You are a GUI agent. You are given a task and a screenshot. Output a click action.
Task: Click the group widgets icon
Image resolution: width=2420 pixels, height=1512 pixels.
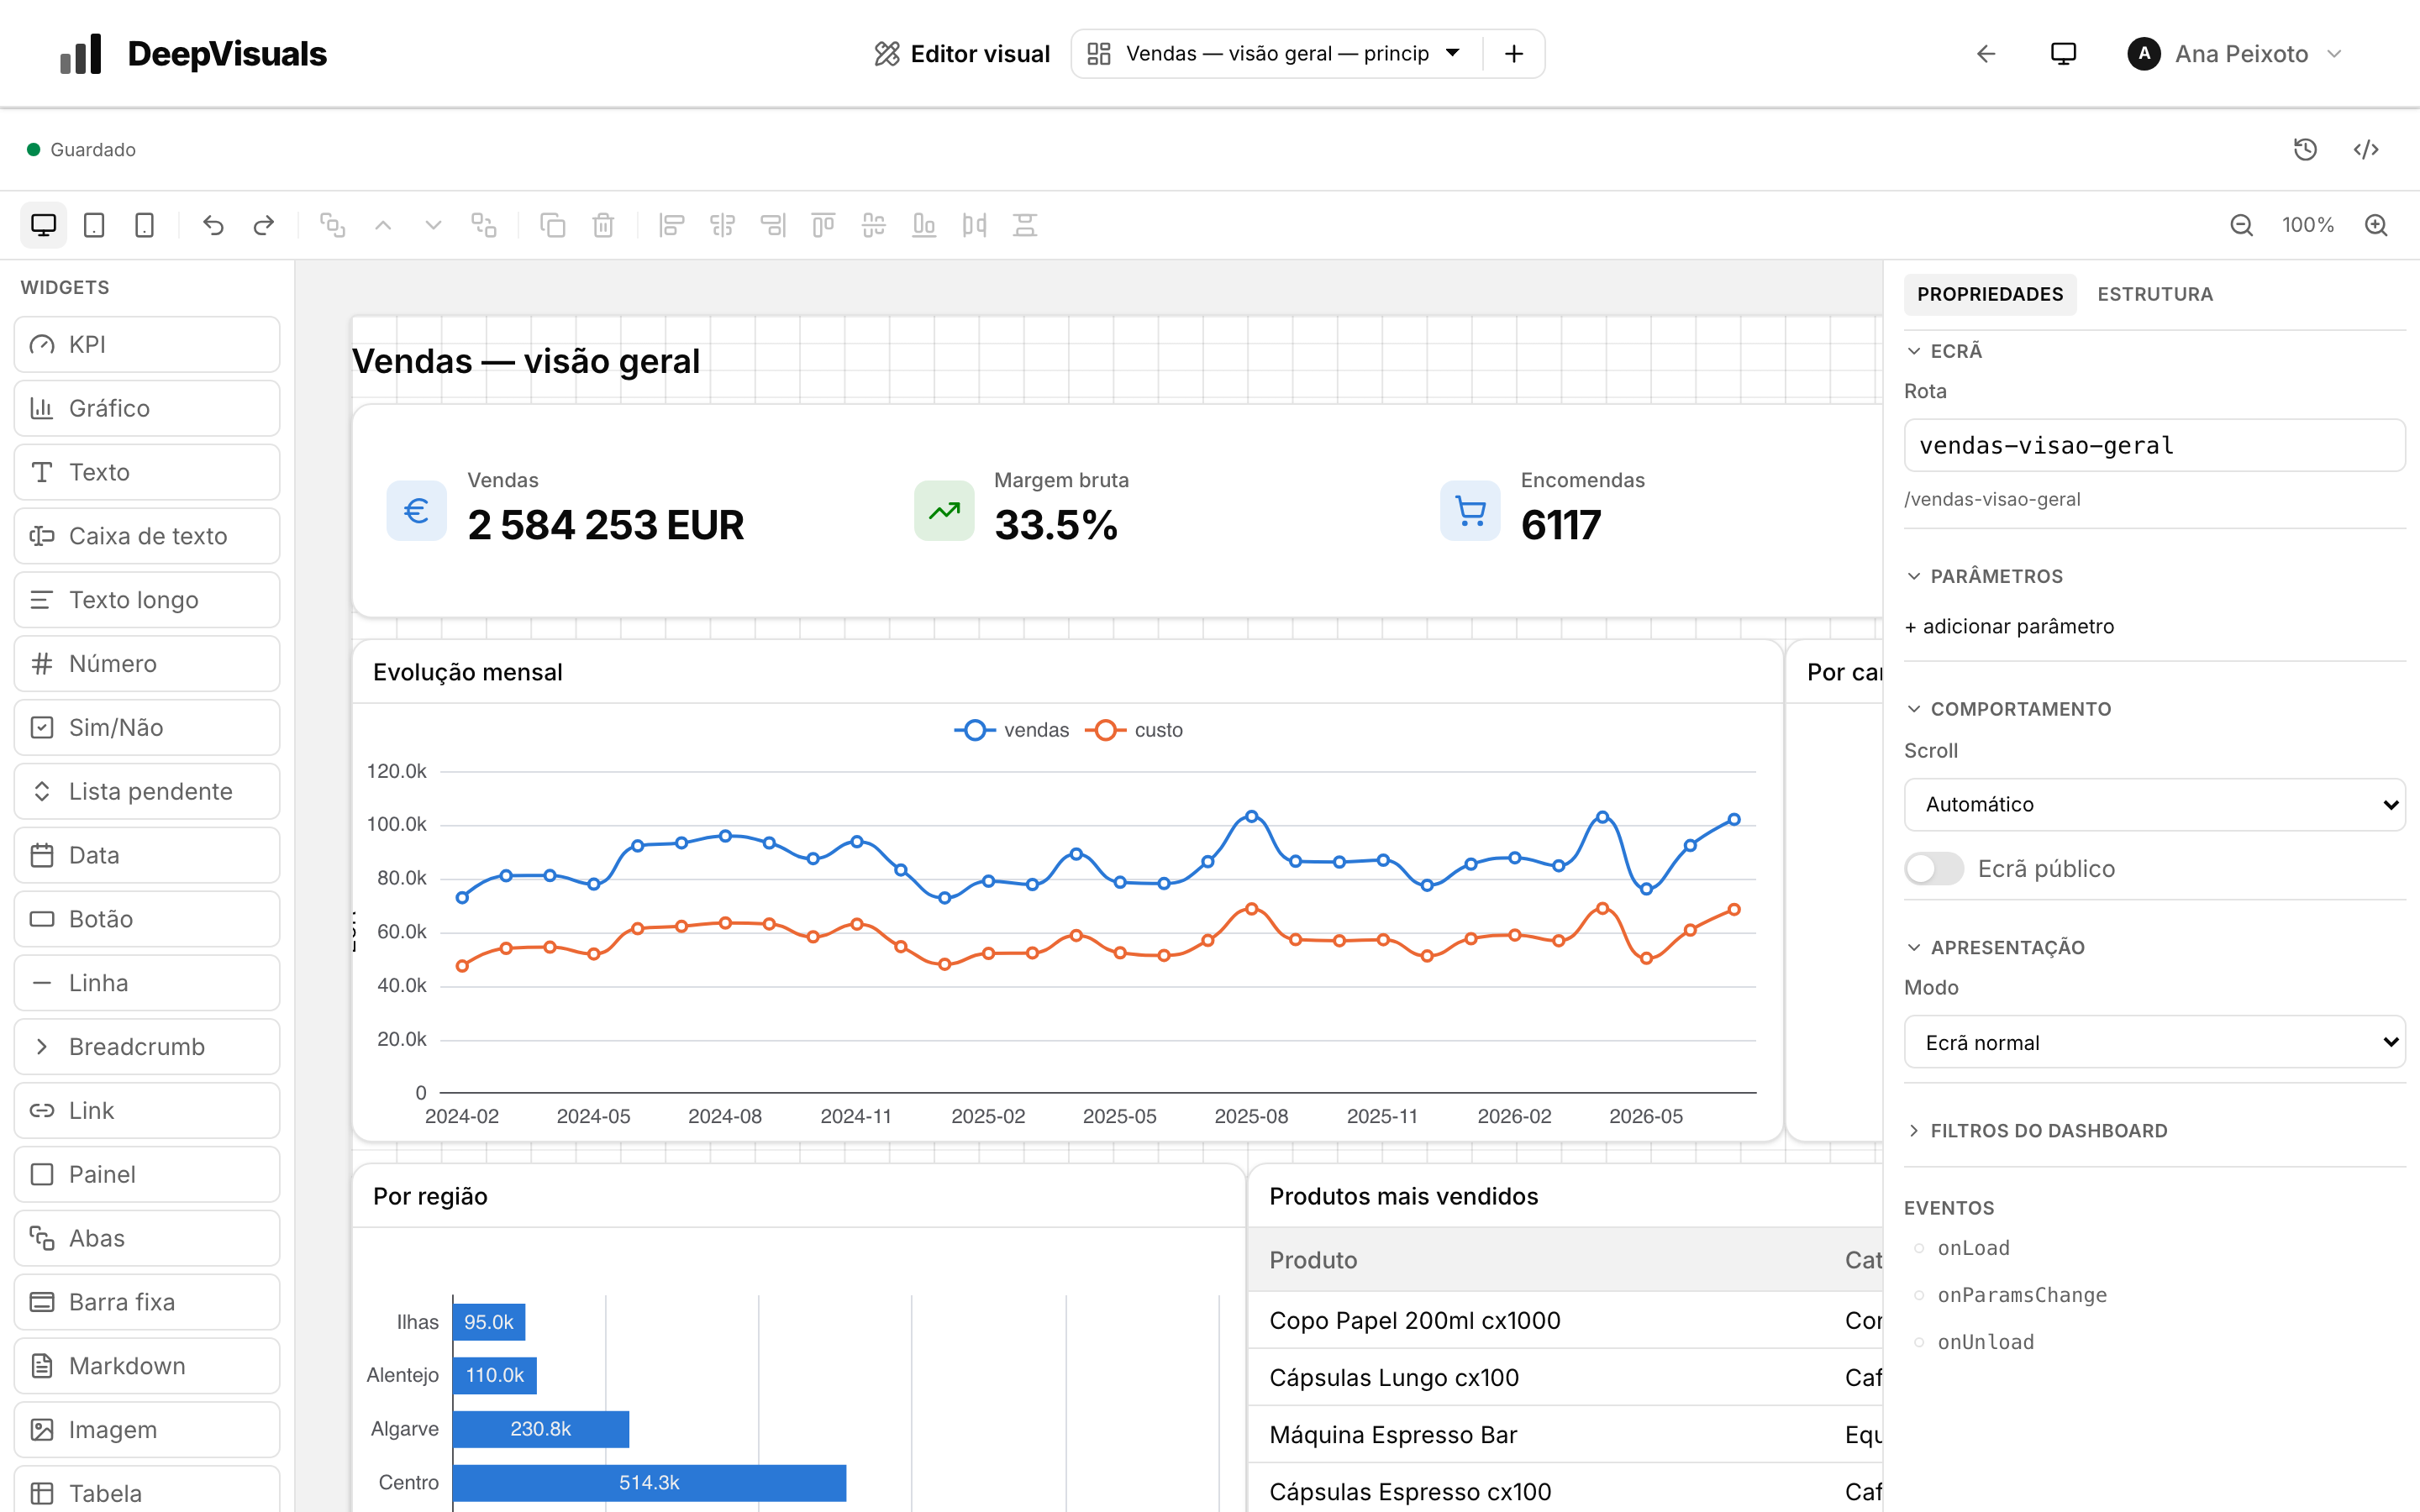point(333,225)
